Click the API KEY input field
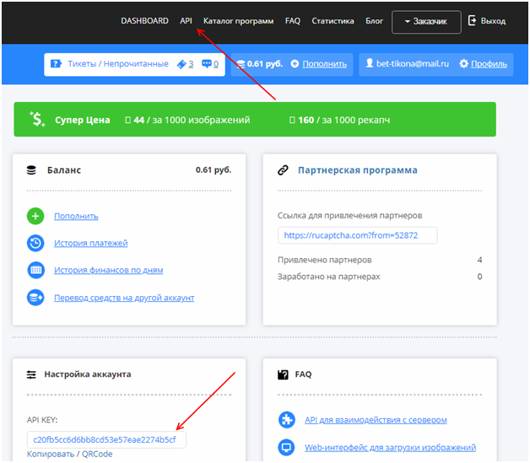 pos(106,439)
